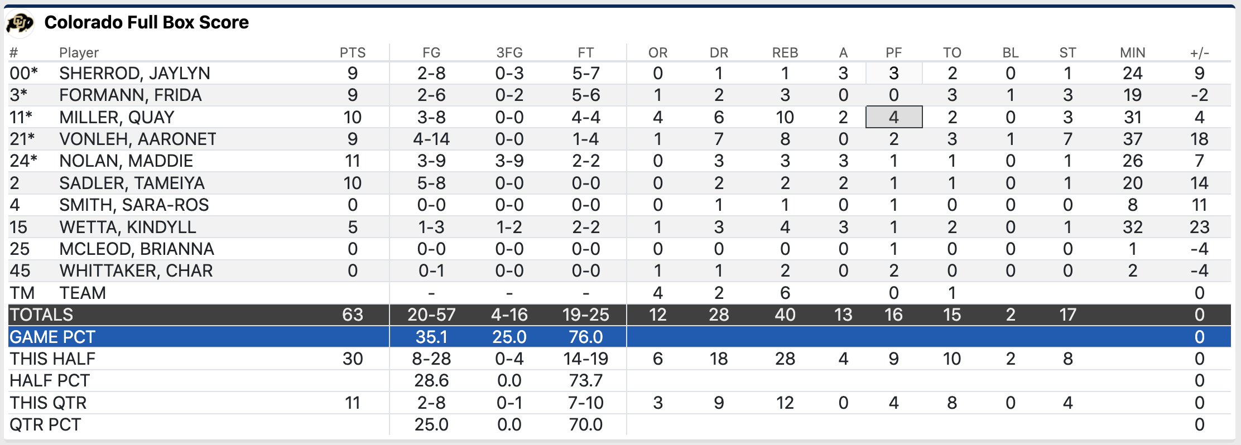Screen dimensions: 1241x445
Task: Click the REB column header
Action: pyautogui.click(x=785, y=53)
